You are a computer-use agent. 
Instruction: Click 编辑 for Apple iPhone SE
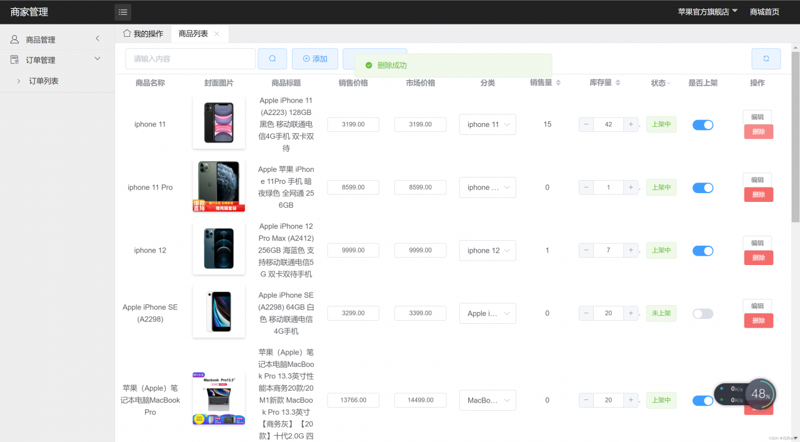[x=757, y=306]
